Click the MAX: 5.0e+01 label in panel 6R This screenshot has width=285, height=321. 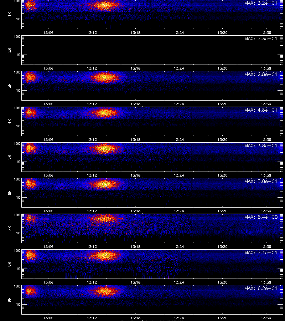click(x=261, y=181)
